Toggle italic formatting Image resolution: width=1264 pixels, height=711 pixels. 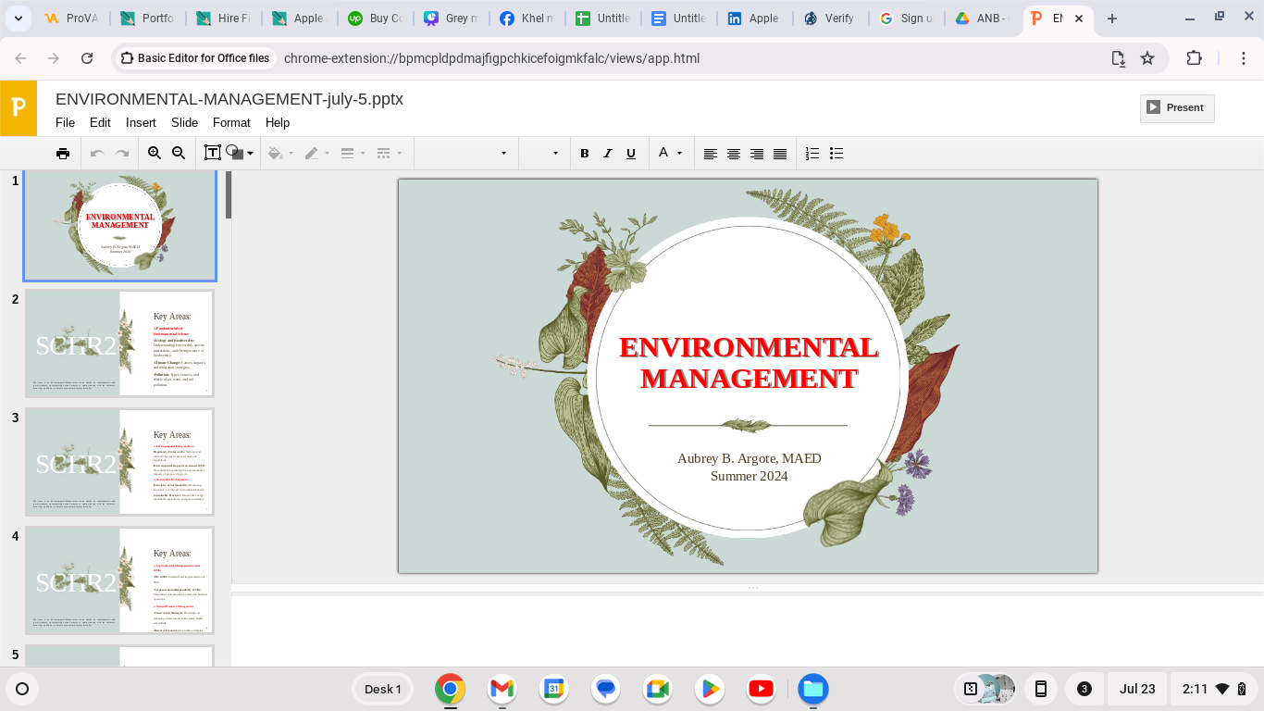point(608,154)
